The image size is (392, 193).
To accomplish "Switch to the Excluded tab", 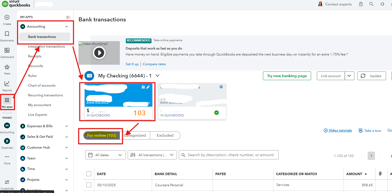I will coord(165,136).
